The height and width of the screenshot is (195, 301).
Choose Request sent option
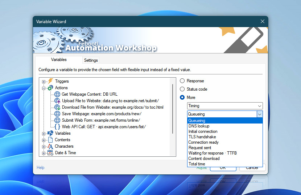225,148
